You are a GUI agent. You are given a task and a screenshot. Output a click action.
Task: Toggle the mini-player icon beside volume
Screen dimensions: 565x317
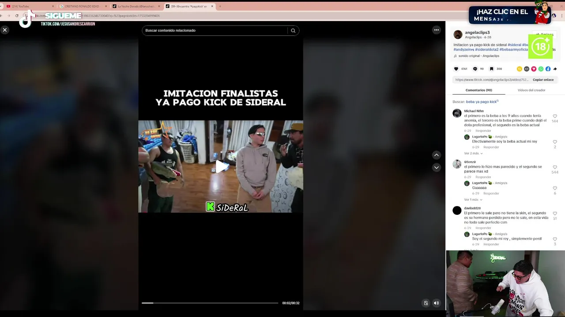tap(426, 303)
